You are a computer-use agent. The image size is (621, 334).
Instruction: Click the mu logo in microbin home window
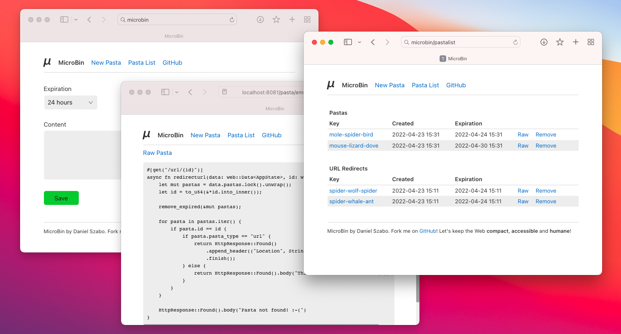(x=47, y=62)
